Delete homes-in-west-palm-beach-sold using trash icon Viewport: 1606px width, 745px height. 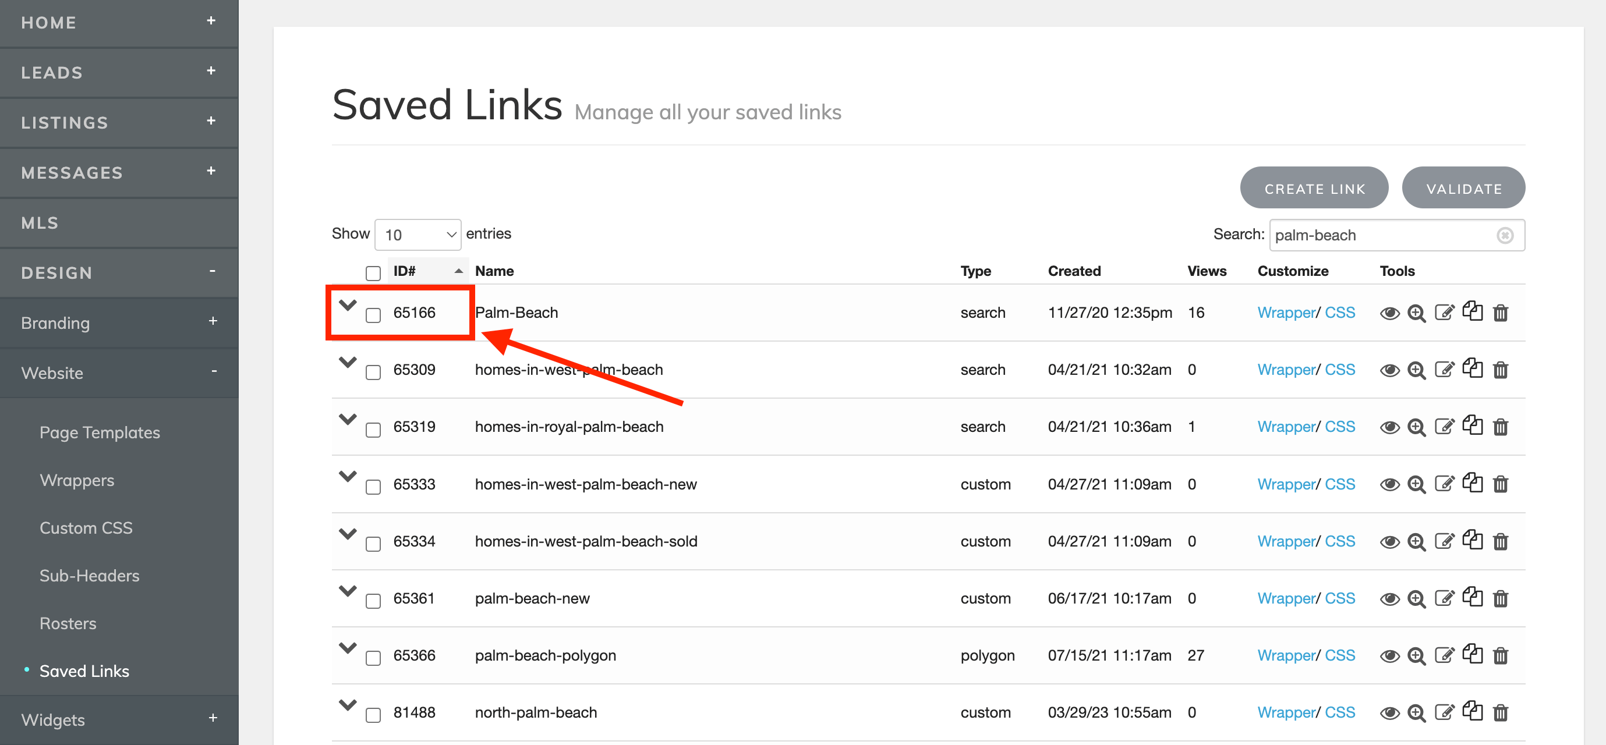click(x=1500, y=542)
